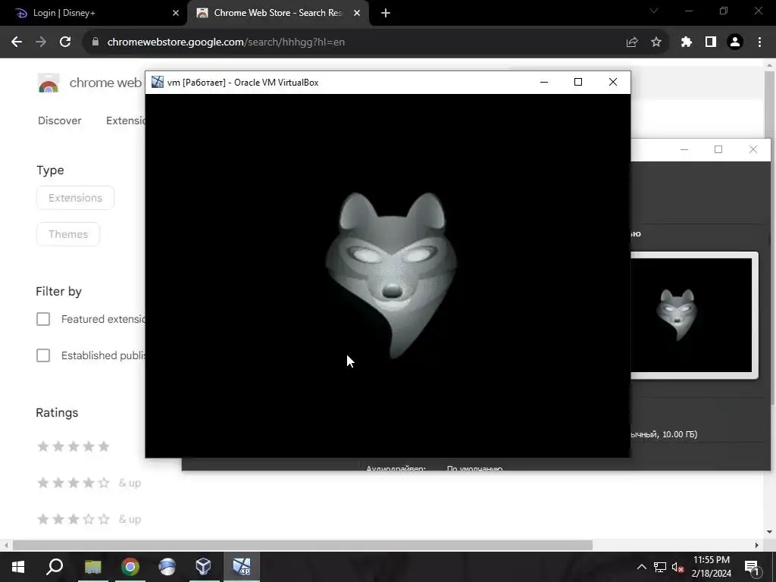Click inside the VM display wolf logo
The image size is (776, 582).
(x=391, y=274)
